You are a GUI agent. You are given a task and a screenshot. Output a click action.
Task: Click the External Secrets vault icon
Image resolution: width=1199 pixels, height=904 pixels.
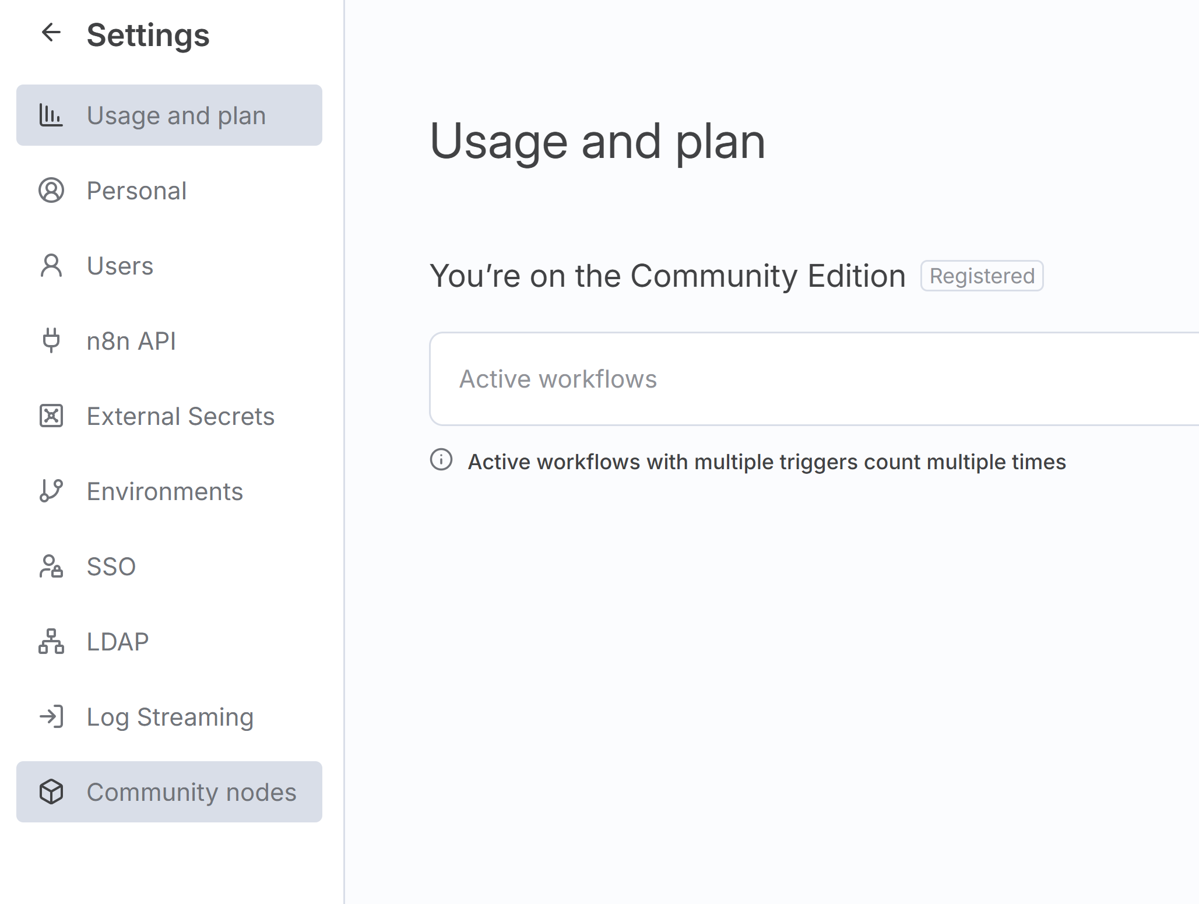point(51,416)
